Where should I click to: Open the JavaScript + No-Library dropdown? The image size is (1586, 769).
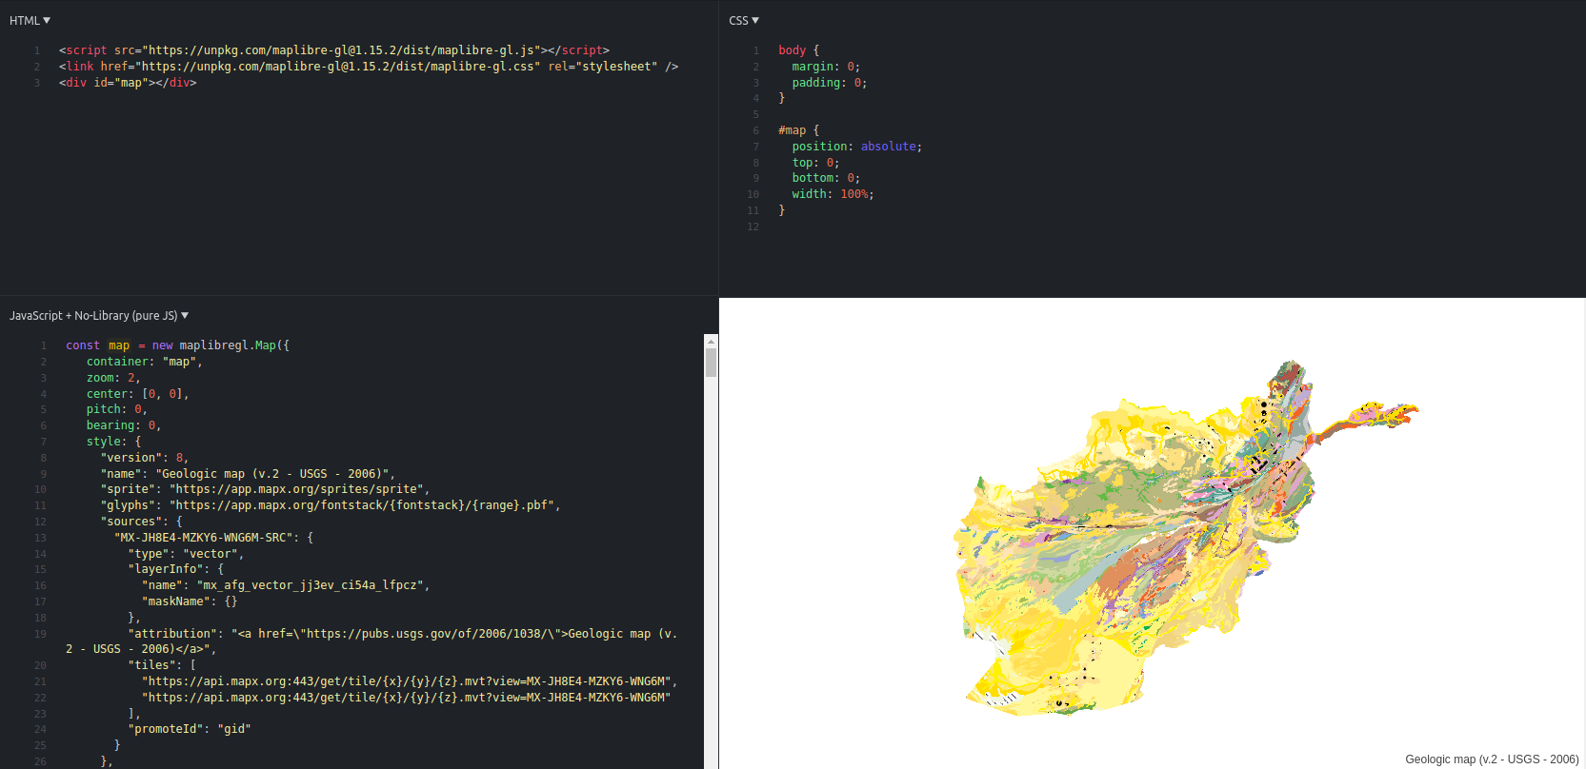pyautogui.click(x=99, y=315)
